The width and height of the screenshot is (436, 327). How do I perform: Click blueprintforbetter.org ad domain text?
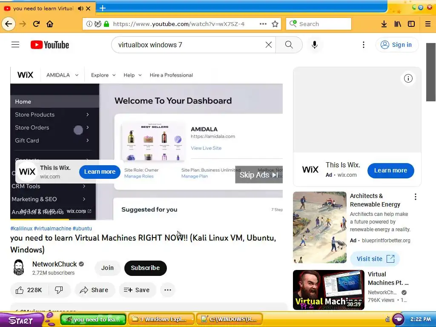386,240
